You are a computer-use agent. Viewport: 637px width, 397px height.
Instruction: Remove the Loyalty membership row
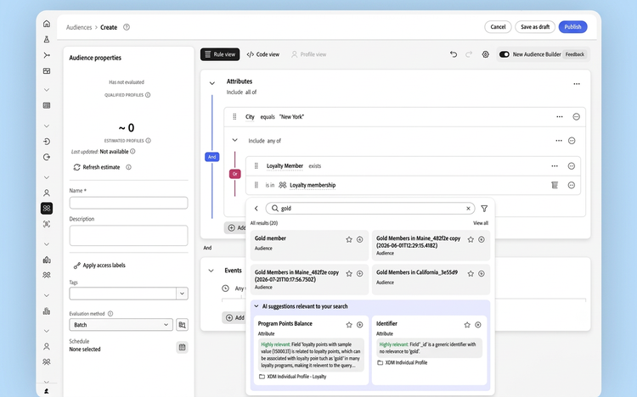[x=572, y=185]
